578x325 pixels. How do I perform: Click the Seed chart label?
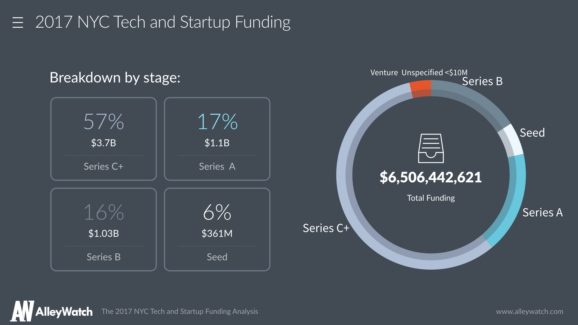pyautogui.click(x=532, y=133)
